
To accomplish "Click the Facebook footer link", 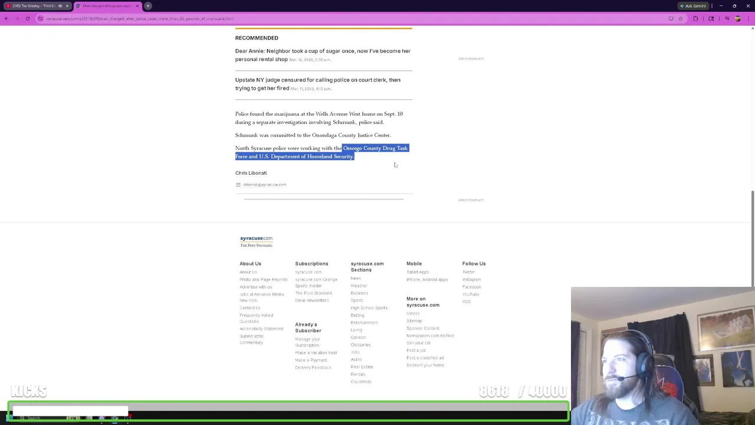I will 472,287.
